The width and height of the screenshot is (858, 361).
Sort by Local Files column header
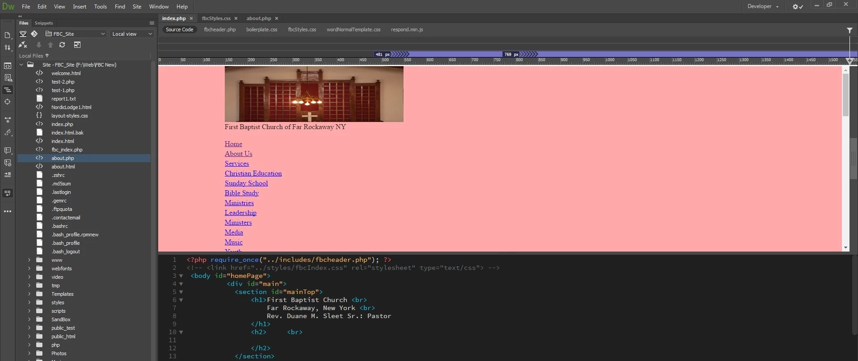pyautogui.click(x=34, y=56)
